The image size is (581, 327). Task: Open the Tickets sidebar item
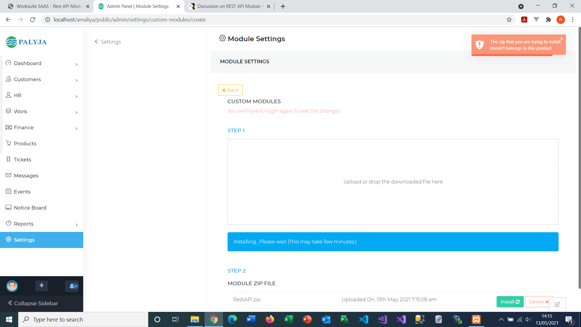point(22,160)
